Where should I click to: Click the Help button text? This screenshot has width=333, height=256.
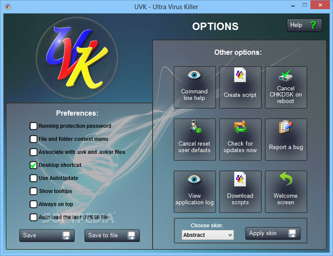pos(296,25)
